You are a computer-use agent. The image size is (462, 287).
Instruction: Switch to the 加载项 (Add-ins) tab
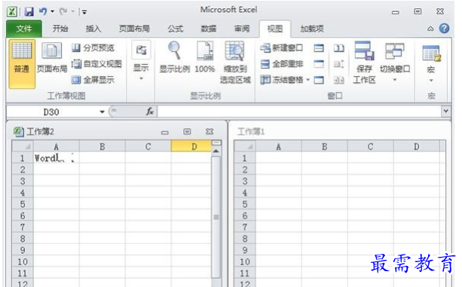(312, 29)
